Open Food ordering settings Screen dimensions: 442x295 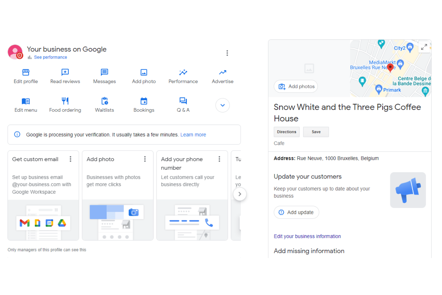coord(65,105)
